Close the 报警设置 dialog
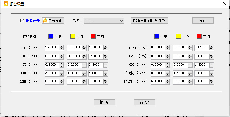 [225, 4]
